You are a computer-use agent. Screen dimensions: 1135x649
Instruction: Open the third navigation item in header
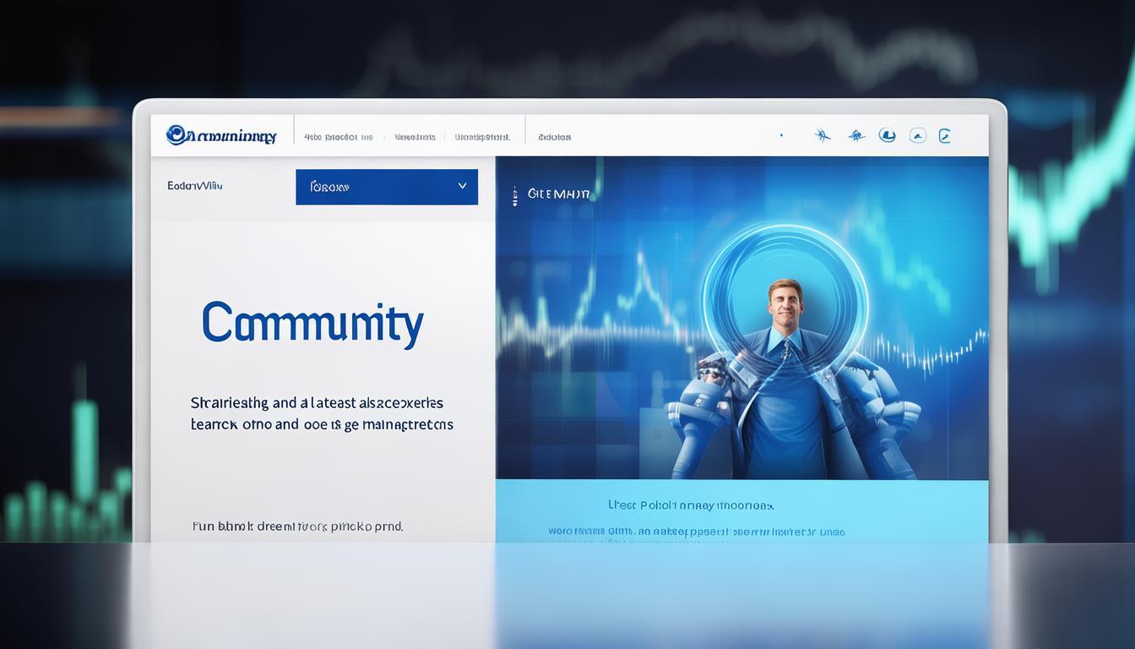pyautogui.click(x=482, y=137)
